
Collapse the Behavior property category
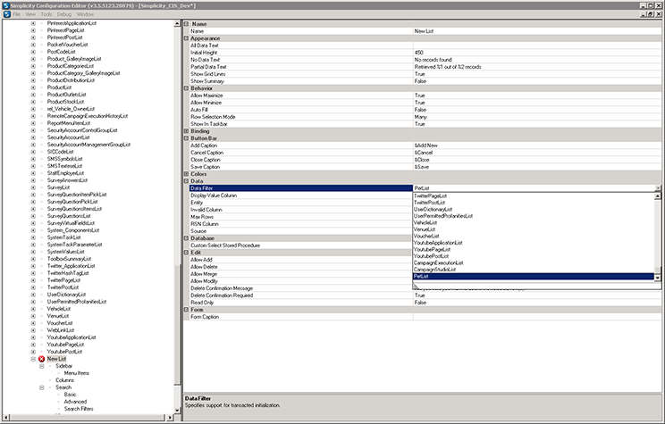(x=186, y=88)
